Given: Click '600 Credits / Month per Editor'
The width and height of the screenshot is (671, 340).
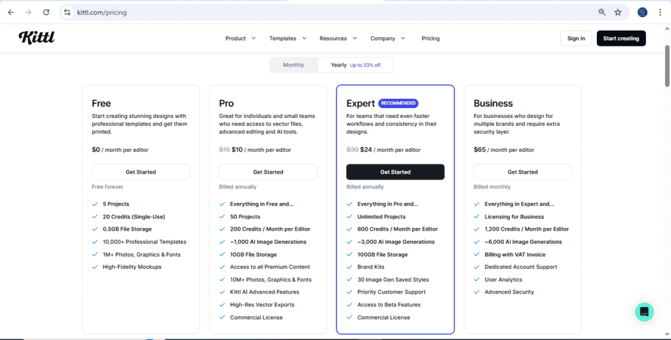Looking at the screenshot, I should (x=398, y=229).
